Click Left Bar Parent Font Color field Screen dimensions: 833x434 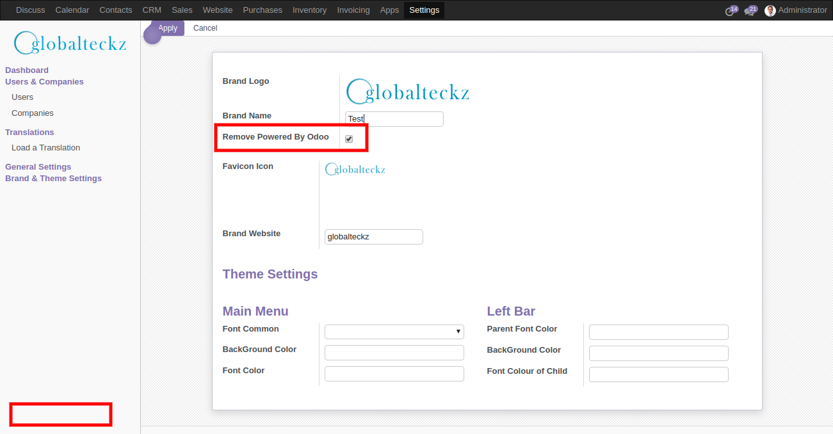(x=659, y=332)
